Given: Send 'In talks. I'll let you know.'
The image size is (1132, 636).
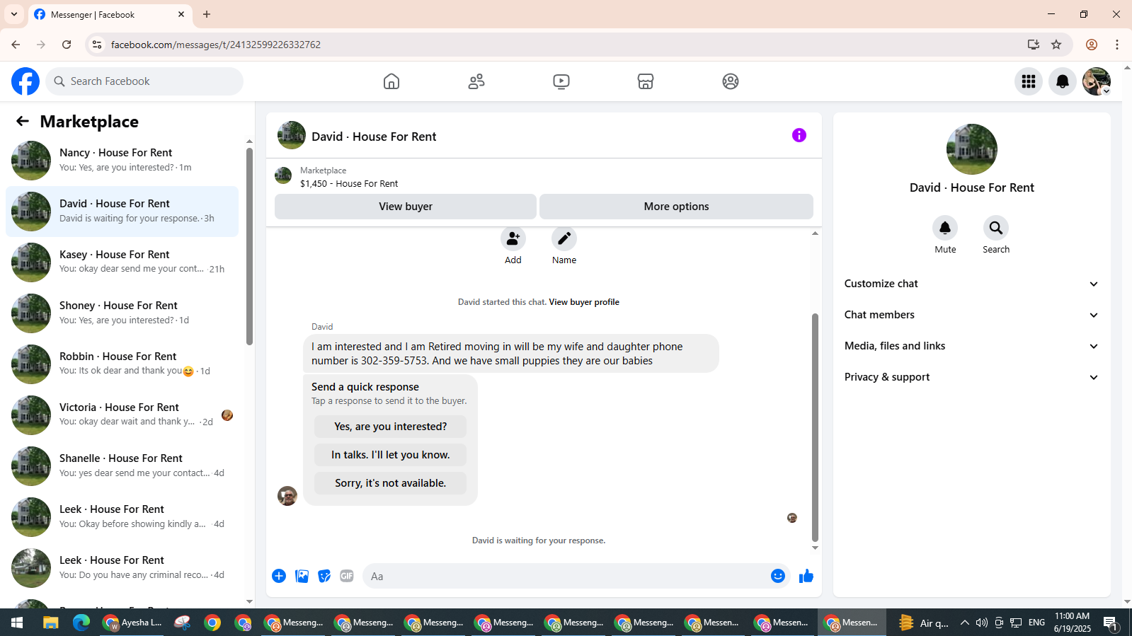Looking at the screenshot, I should [390, 455].
